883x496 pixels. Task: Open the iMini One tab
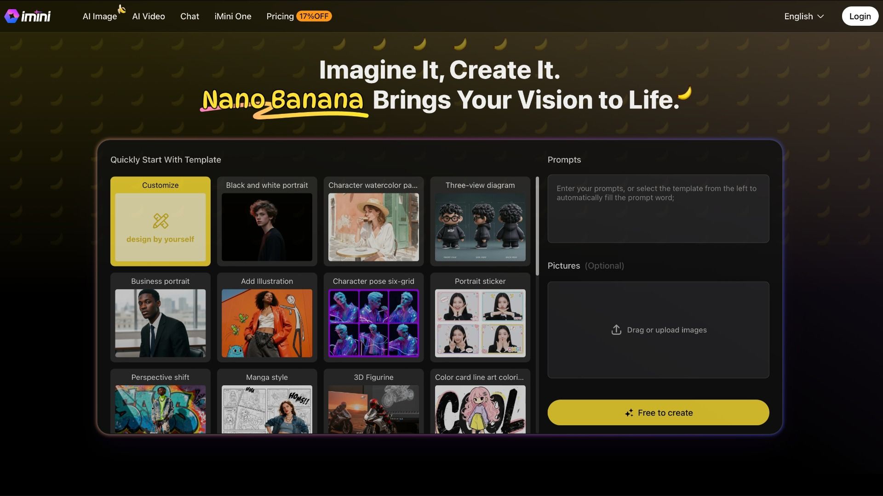pyautogui.click(x=233, y=16)
